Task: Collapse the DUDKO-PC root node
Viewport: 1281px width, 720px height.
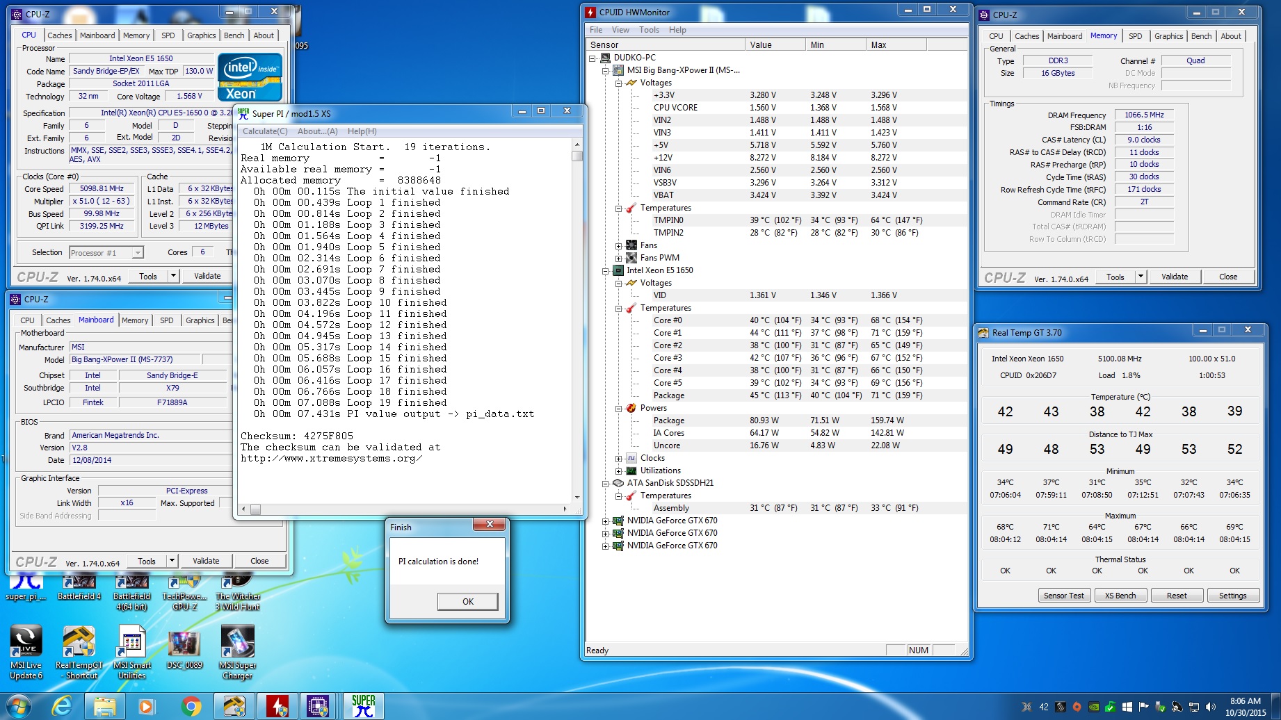Action: tap(592, 58)
